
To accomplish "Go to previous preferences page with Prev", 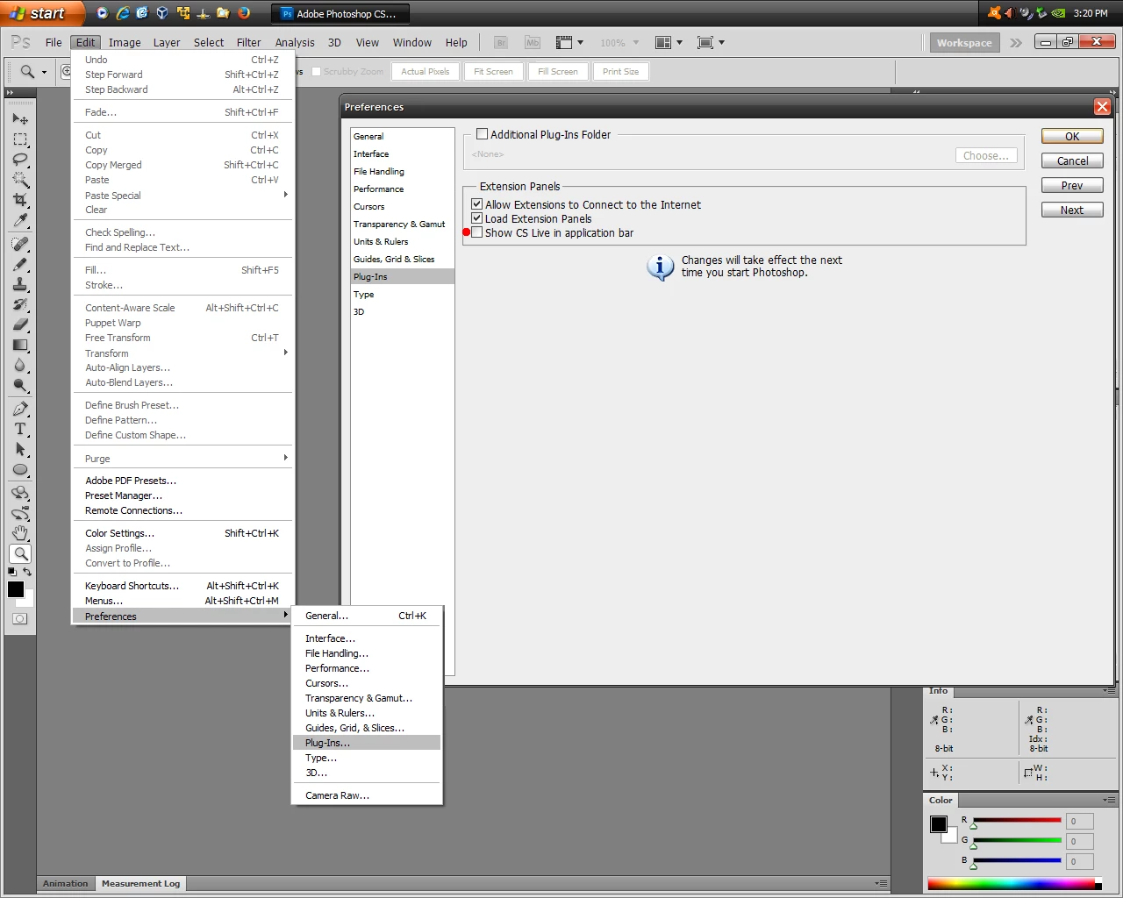I will 1072,185.
